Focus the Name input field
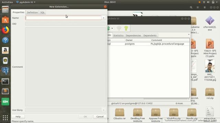The height and width of the screenshot is (123, 220). point(63,18)
